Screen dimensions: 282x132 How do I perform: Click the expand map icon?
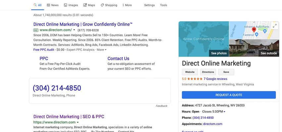pos(274,26)
